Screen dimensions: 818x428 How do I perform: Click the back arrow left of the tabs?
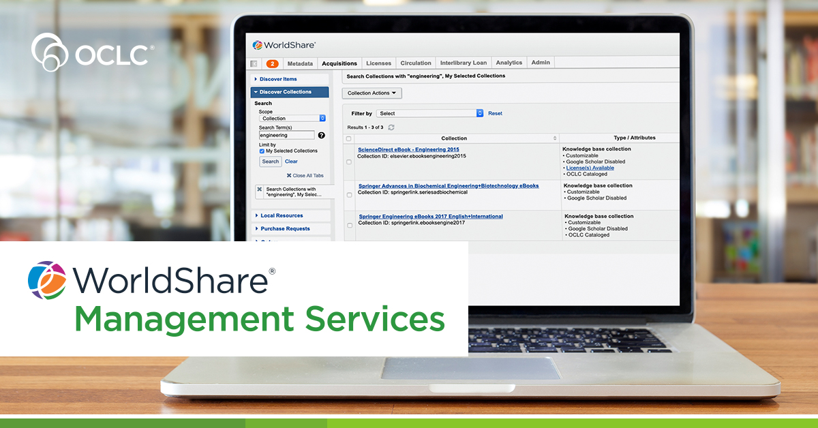(254, 63)
